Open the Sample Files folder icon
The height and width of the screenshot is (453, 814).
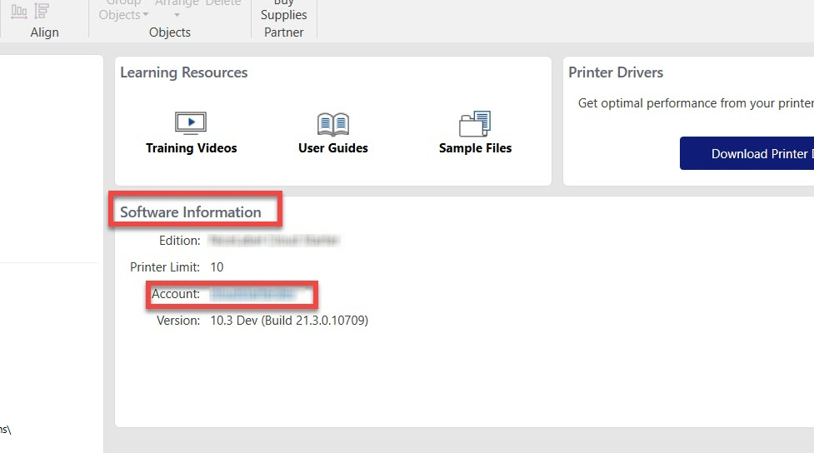click(x=475, y=123)
